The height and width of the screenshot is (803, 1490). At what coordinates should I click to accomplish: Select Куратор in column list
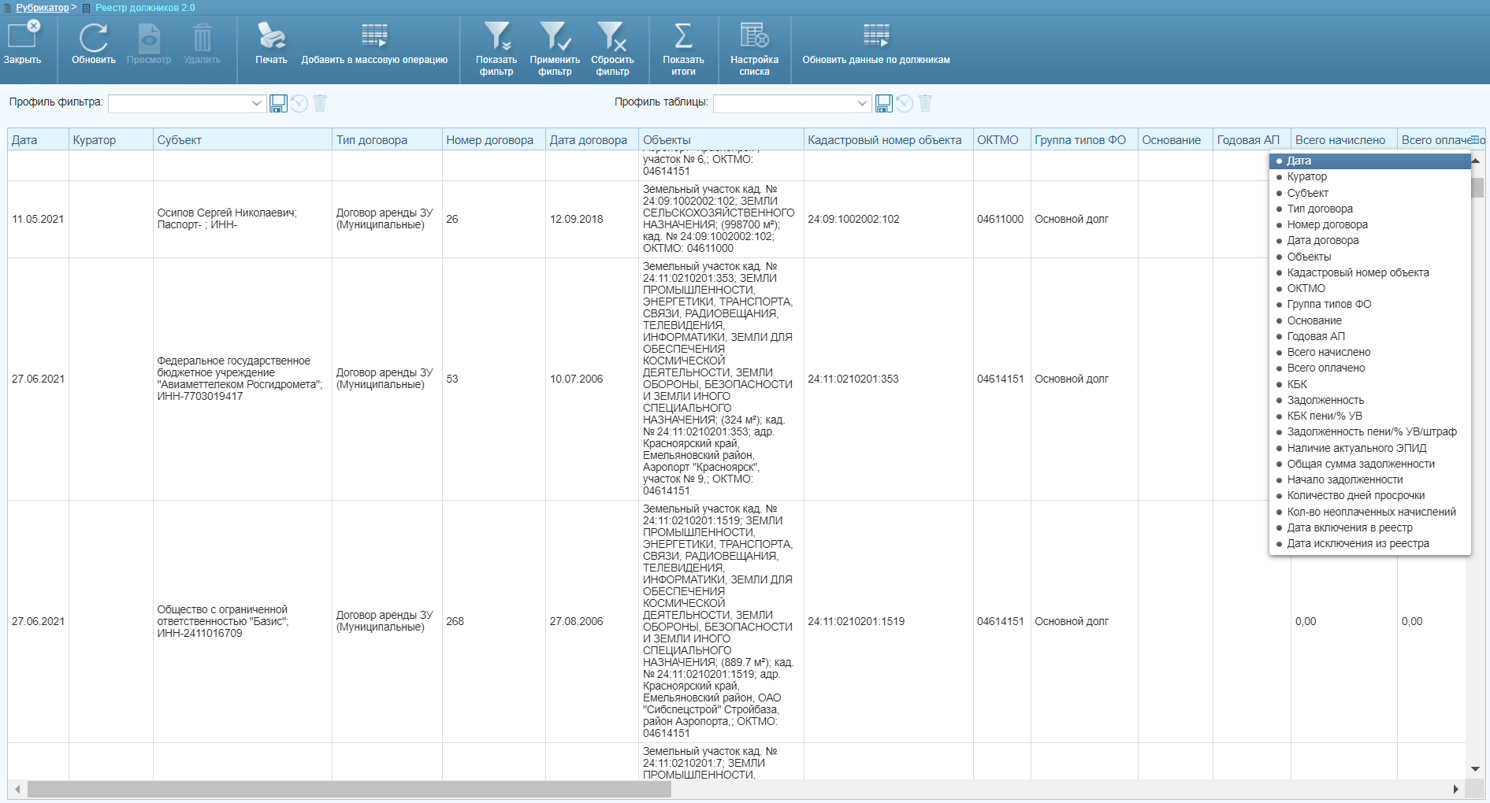coord(1370,176)
